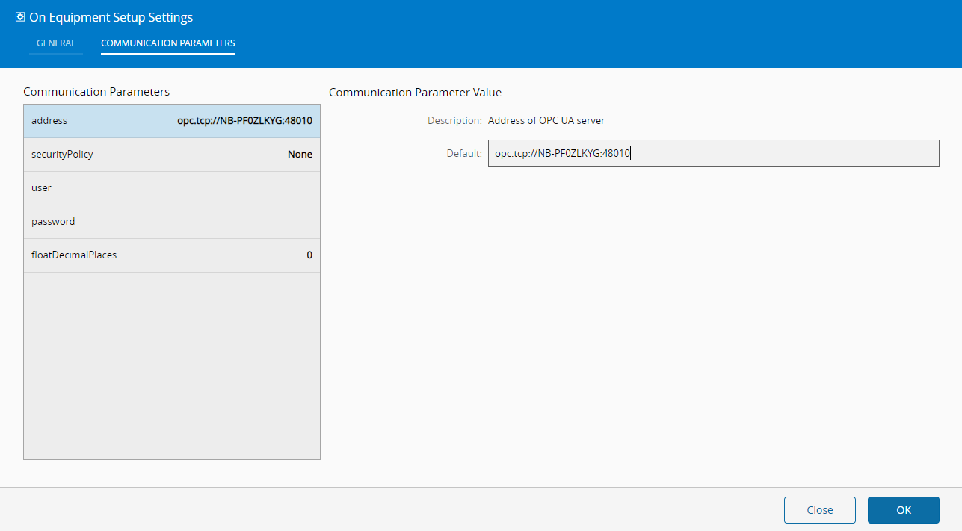The image size is (962, 531).
Task: Click the Address of OPC UA server description
Action: pyautogui.click(x=546, y=120)
